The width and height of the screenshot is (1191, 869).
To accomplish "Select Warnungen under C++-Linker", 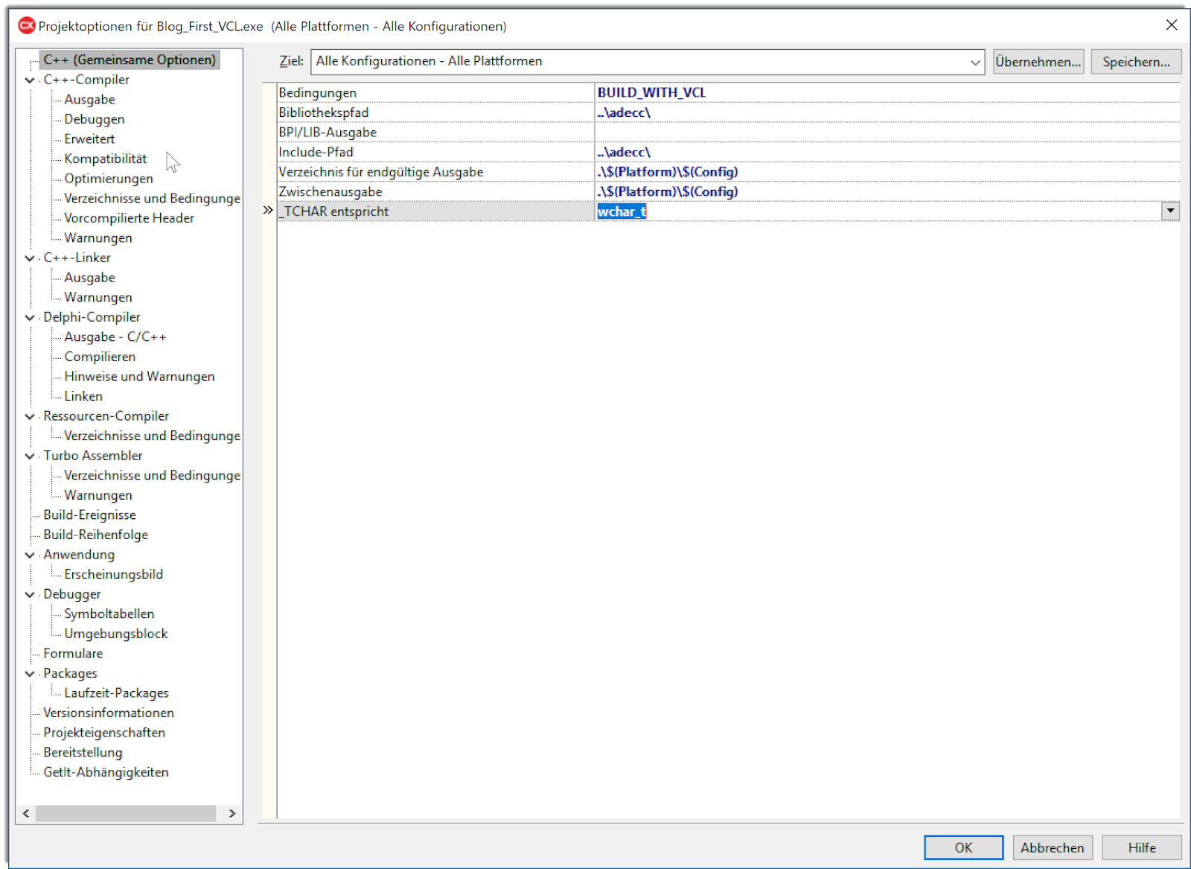I will coord(98,297).
